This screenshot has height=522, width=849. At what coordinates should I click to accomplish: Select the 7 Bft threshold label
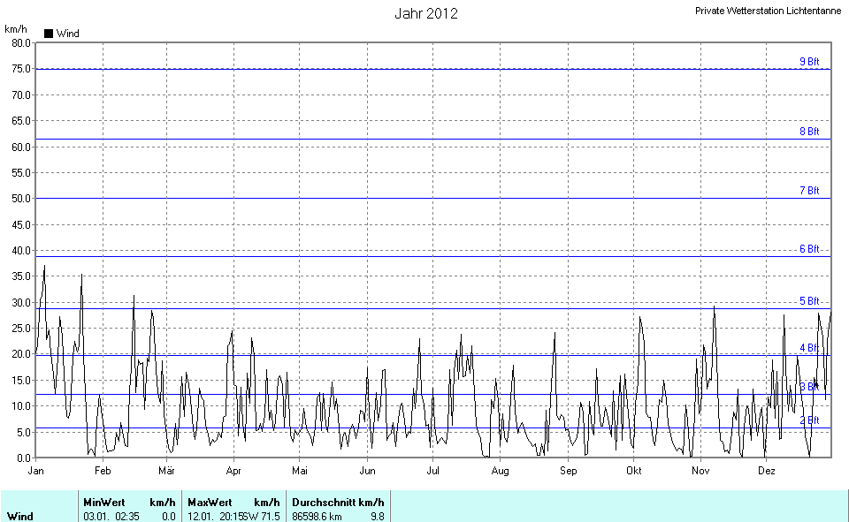coord(809,191)
